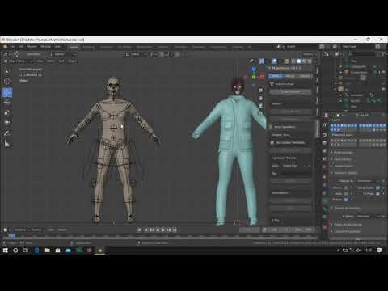388x291 pixels.
Task: Collapse the Viewport Display panel
Action: (345, 173)
